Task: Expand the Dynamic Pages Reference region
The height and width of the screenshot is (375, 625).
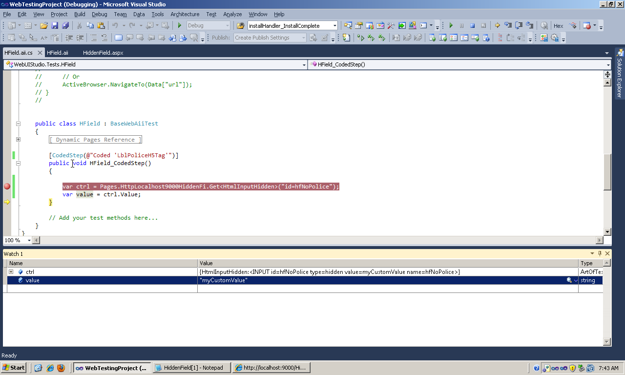Action: [x=18, y=139]
